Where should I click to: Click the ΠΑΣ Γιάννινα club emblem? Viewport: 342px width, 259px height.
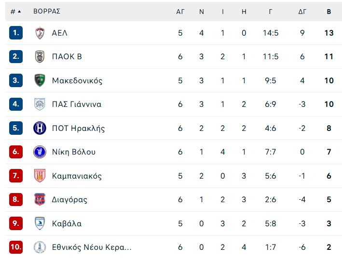pos(40,104)
